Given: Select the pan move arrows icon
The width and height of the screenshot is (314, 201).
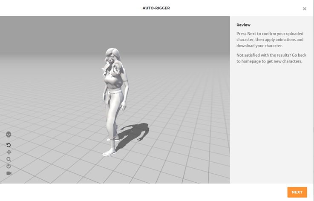Looking at the screenshot, I should tap(9, 152).
